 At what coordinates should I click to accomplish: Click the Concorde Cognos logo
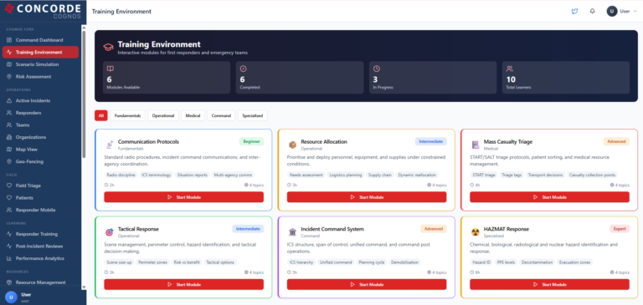[x=43, y=10]
